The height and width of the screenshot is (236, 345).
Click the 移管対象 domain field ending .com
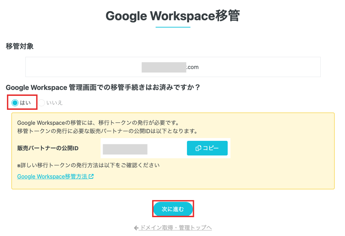(x=173, y=67)
